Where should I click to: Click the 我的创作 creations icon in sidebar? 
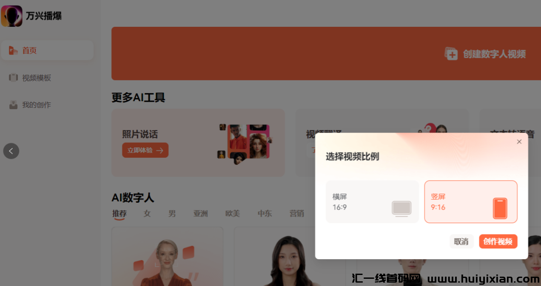(x=13, y=105)
